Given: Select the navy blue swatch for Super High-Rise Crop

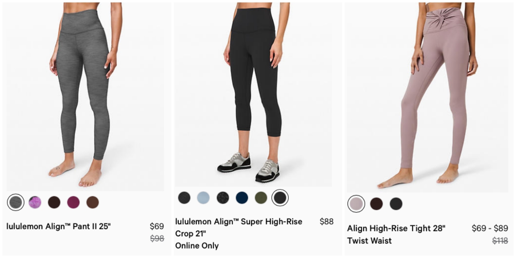Looking at the screenshot, I should tap(242, 198).
